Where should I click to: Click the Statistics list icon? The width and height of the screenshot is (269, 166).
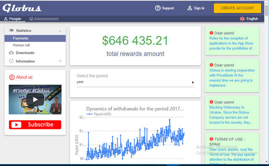(x=11, y=30)
